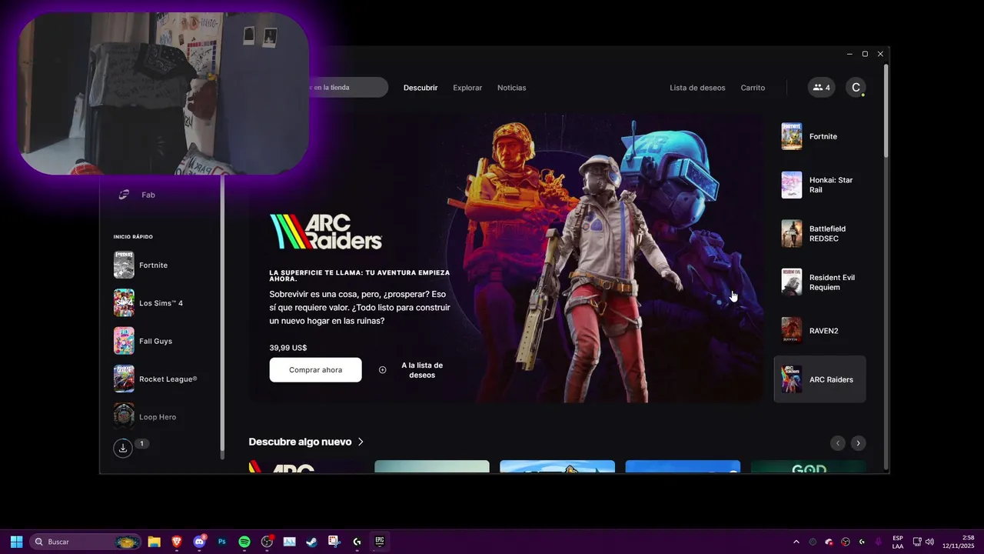Screen dimensions: 984x554
Task: Click Epic Games Launcher taskbar icon
Action: coord(379,542)
